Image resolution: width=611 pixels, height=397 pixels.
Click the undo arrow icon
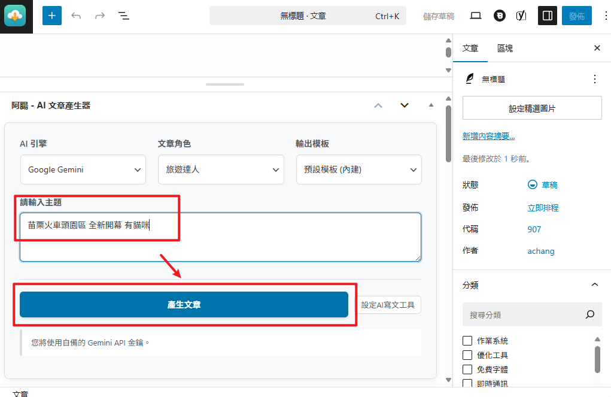(x=76, y=16)
